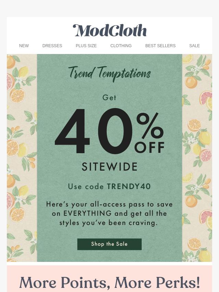
Task: Click the More Points, More Perks heading
Action: 109,283
